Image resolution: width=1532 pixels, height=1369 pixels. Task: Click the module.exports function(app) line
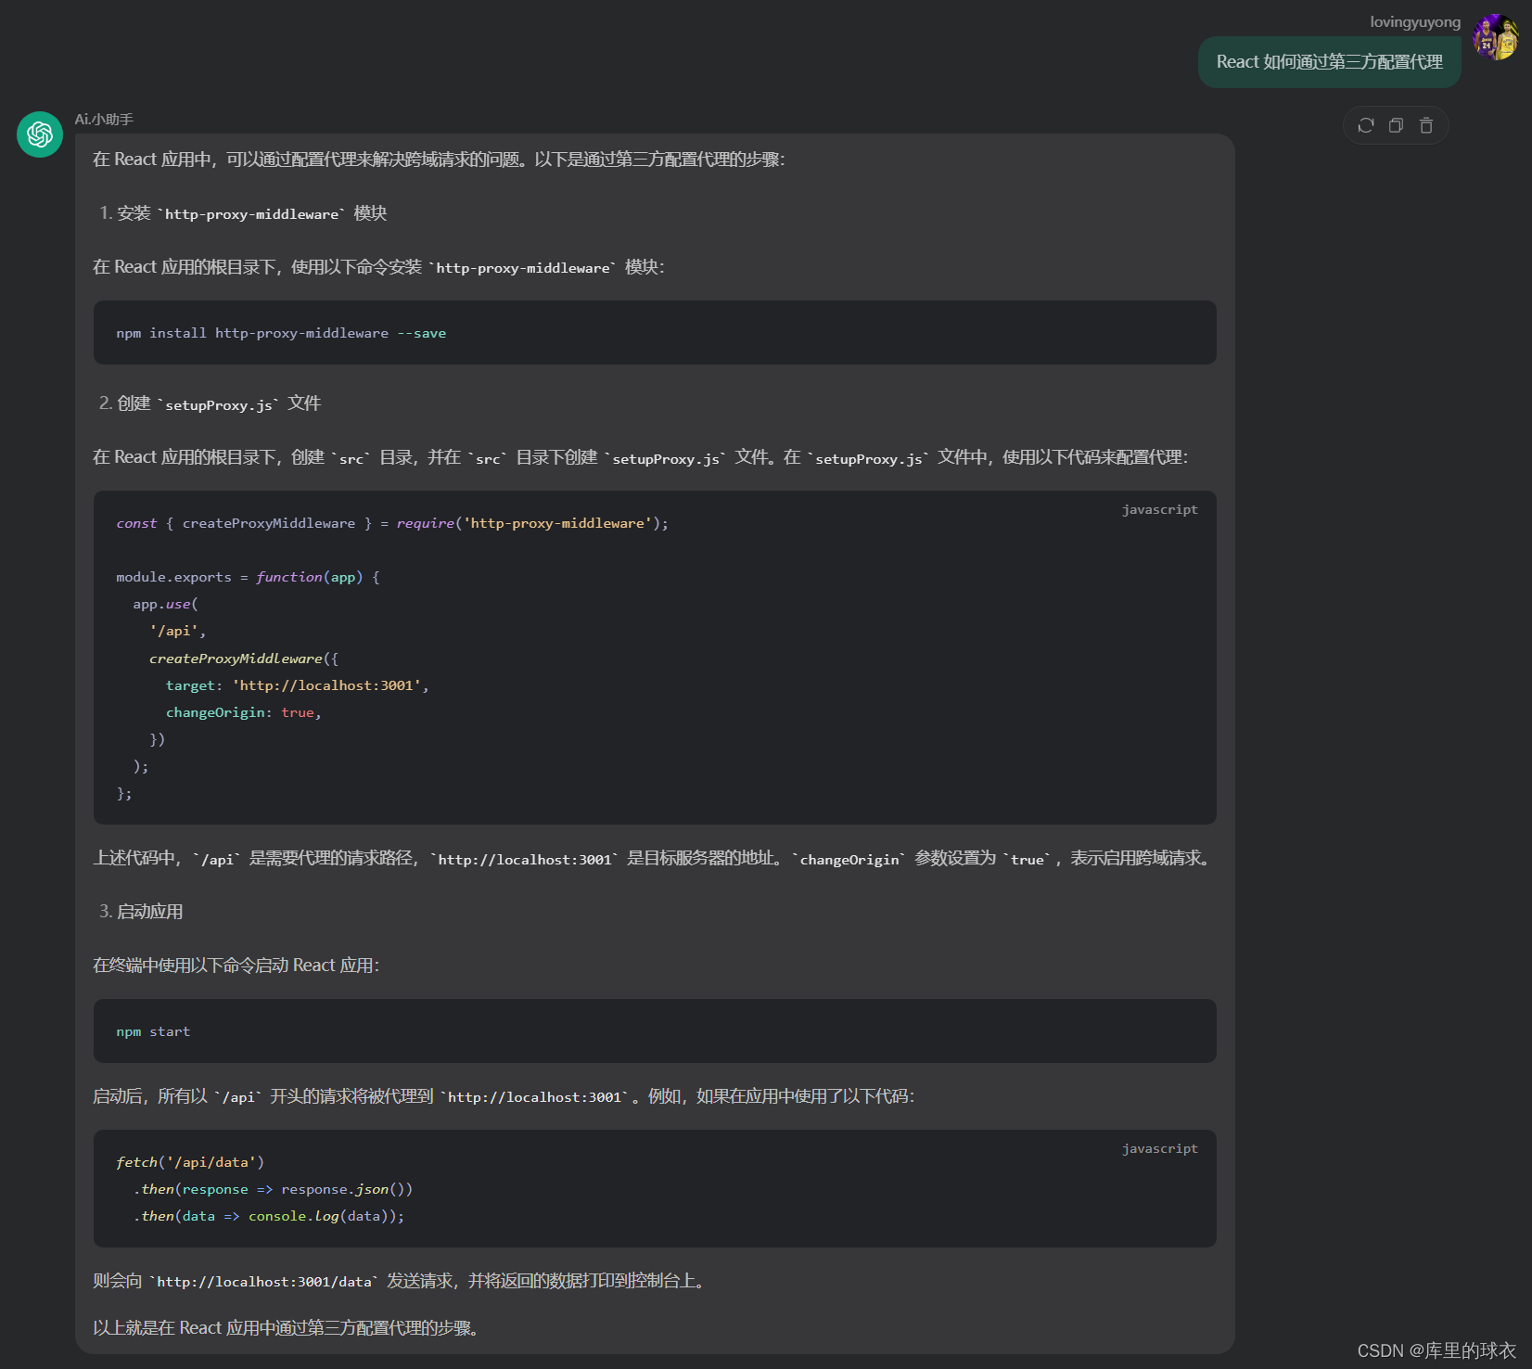[x=248, y=577]
